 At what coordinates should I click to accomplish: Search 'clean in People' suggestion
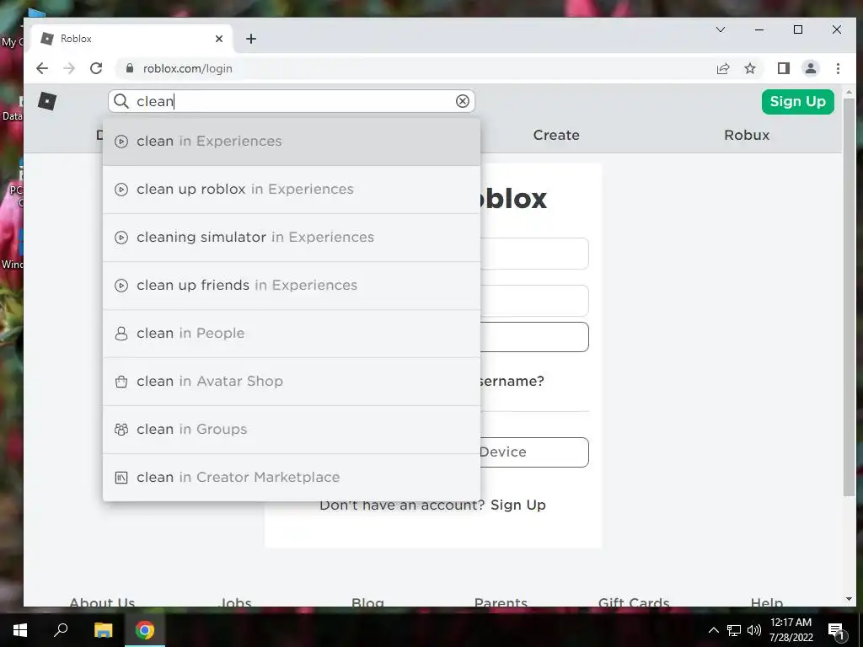click(291, 334)
